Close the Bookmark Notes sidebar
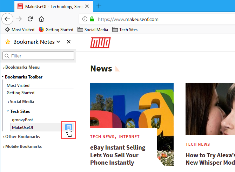The height and width of the screenshot is (172, 235). (69, 42)
